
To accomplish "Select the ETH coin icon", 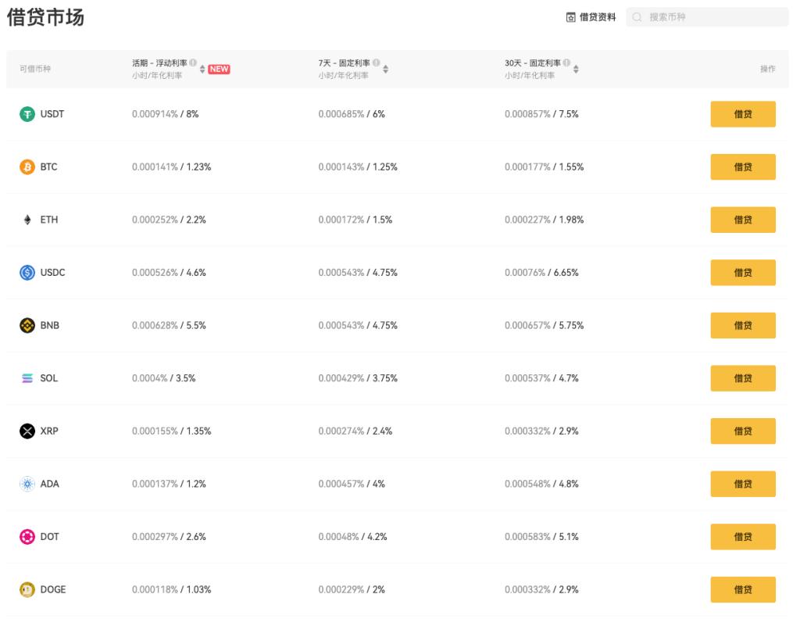I will coord(26,220).
